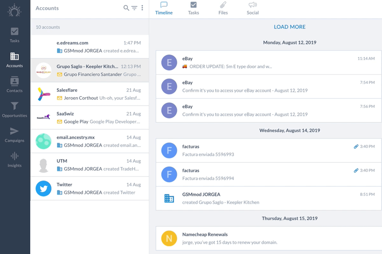Open Factura enviada 5596993 entry
Viewport: 382px width, 254px height.
(269, 150)
